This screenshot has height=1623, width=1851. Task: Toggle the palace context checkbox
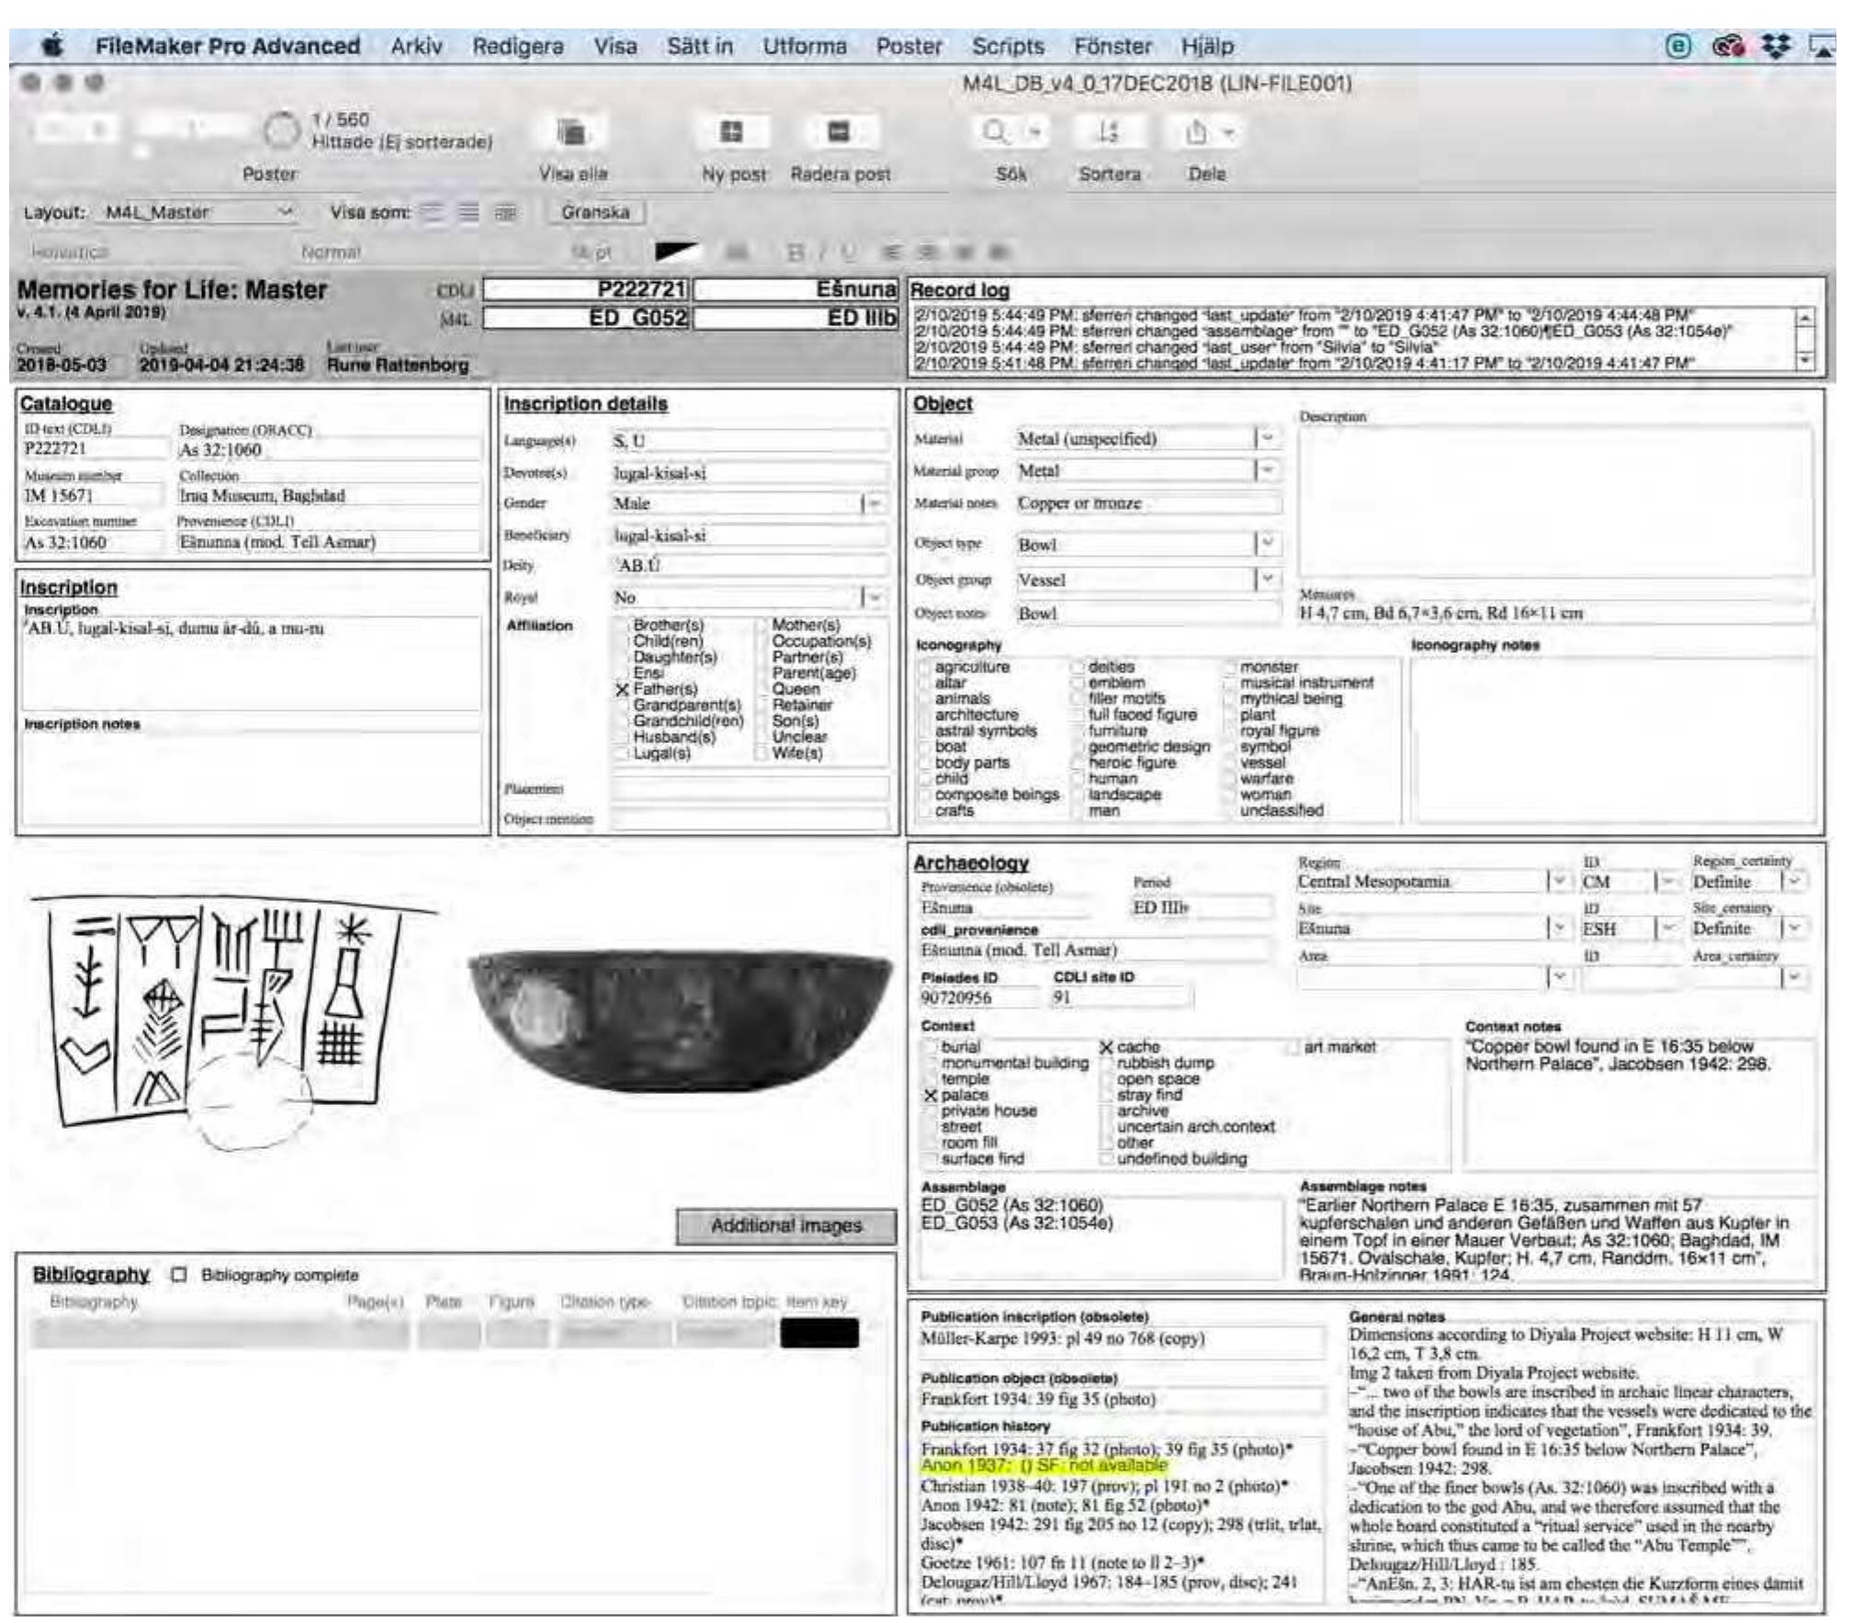pyautogui.click(x=930, y=1096)
